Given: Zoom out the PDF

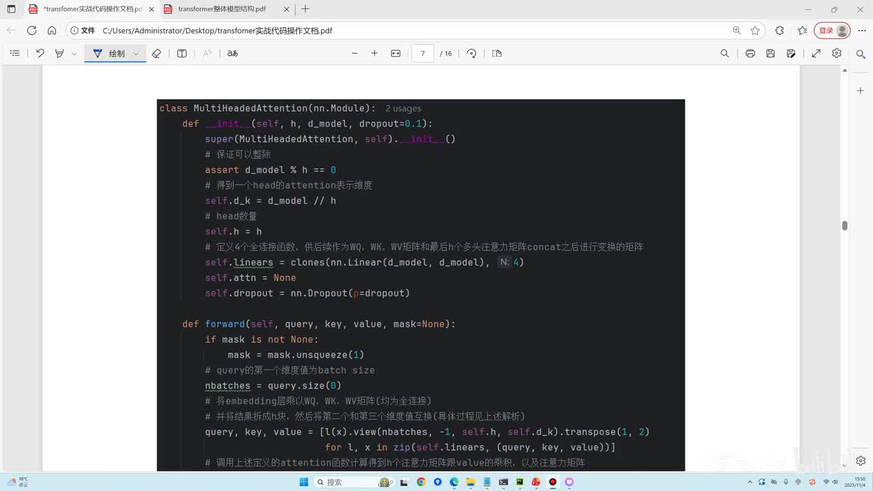Looking at the screenshot, I should pyautogui.click(x=354, y=53).
